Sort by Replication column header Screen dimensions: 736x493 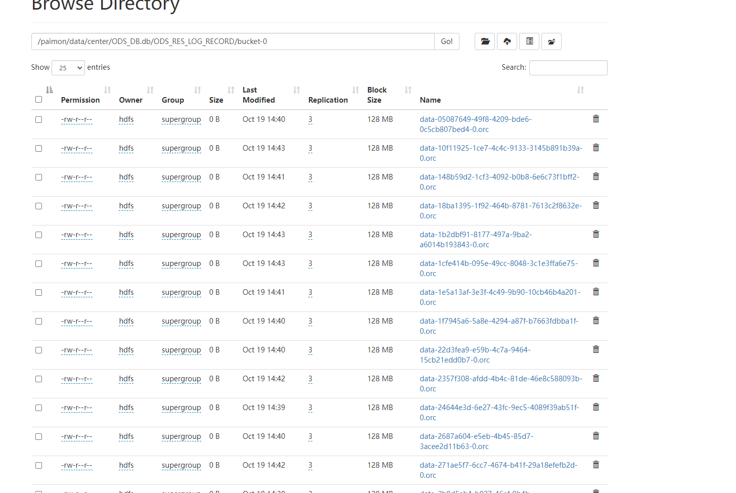(x=328, y=100)
